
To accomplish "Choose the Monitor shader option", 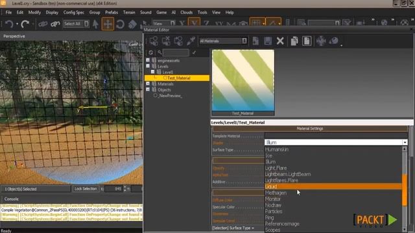I will tap(333, 199).
